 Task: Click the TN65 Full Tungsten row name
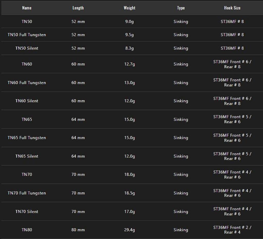(27, 138)
